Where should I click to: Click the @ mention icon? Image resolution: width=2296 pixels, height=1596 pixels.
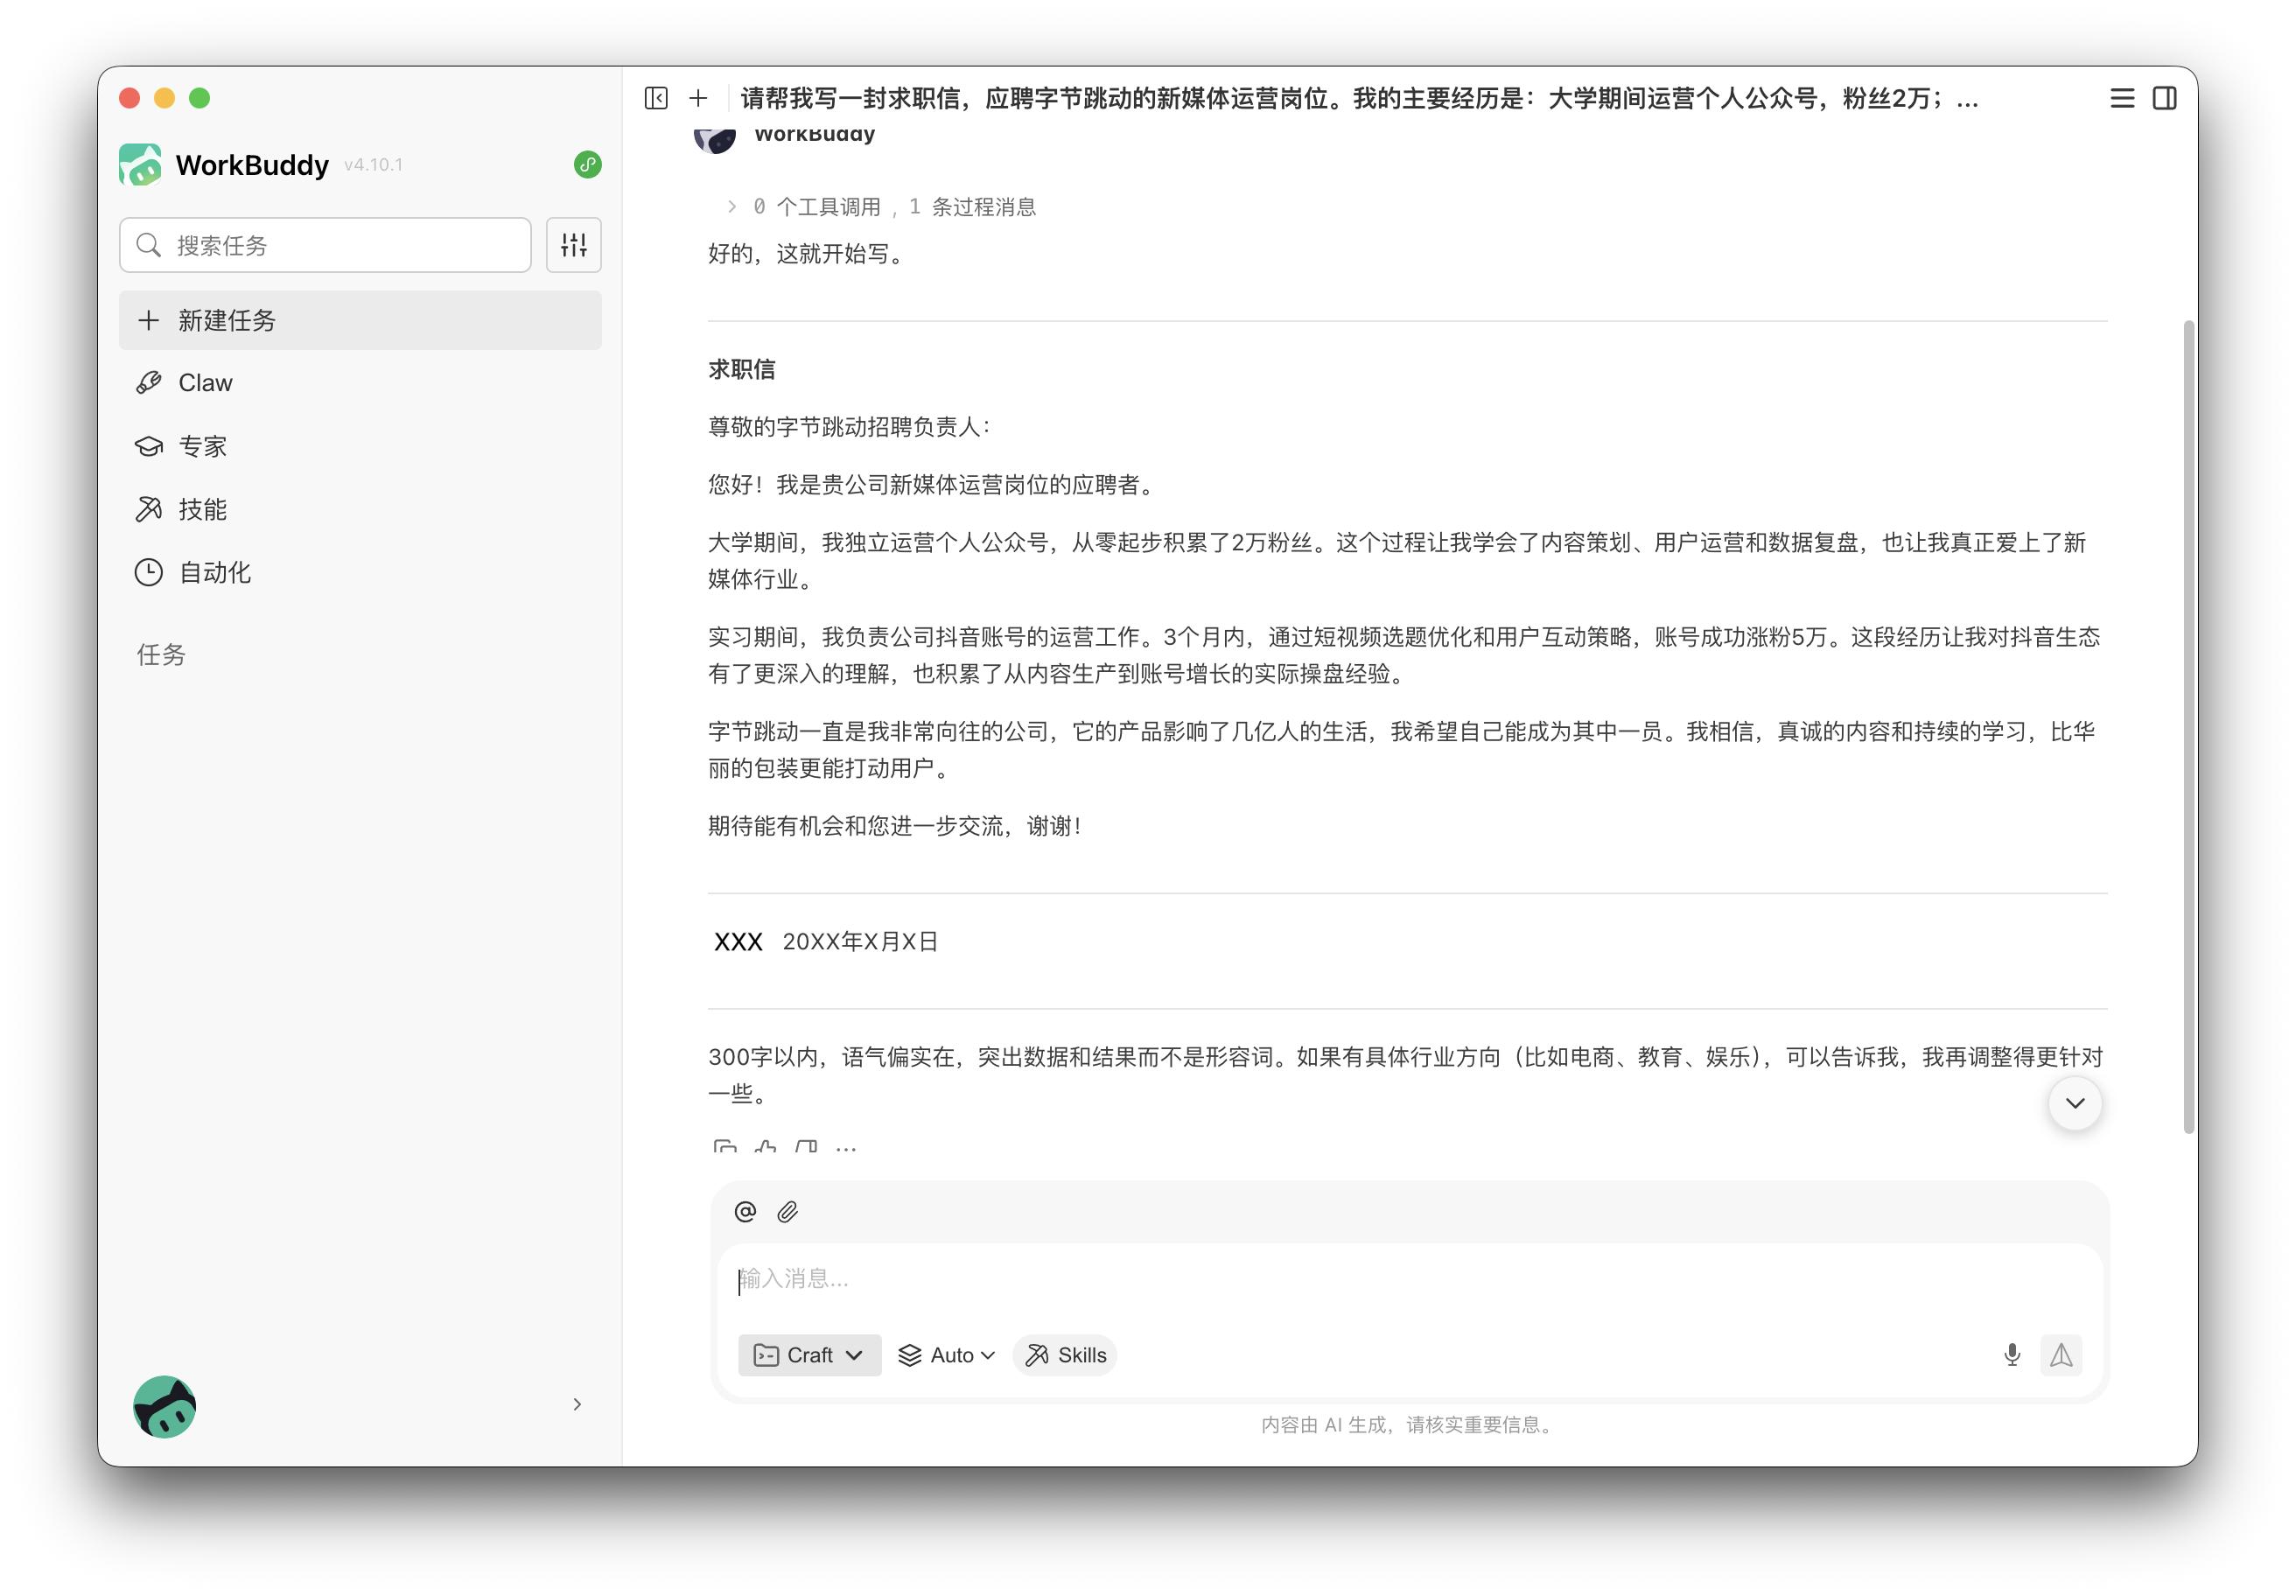(745, 1212)
